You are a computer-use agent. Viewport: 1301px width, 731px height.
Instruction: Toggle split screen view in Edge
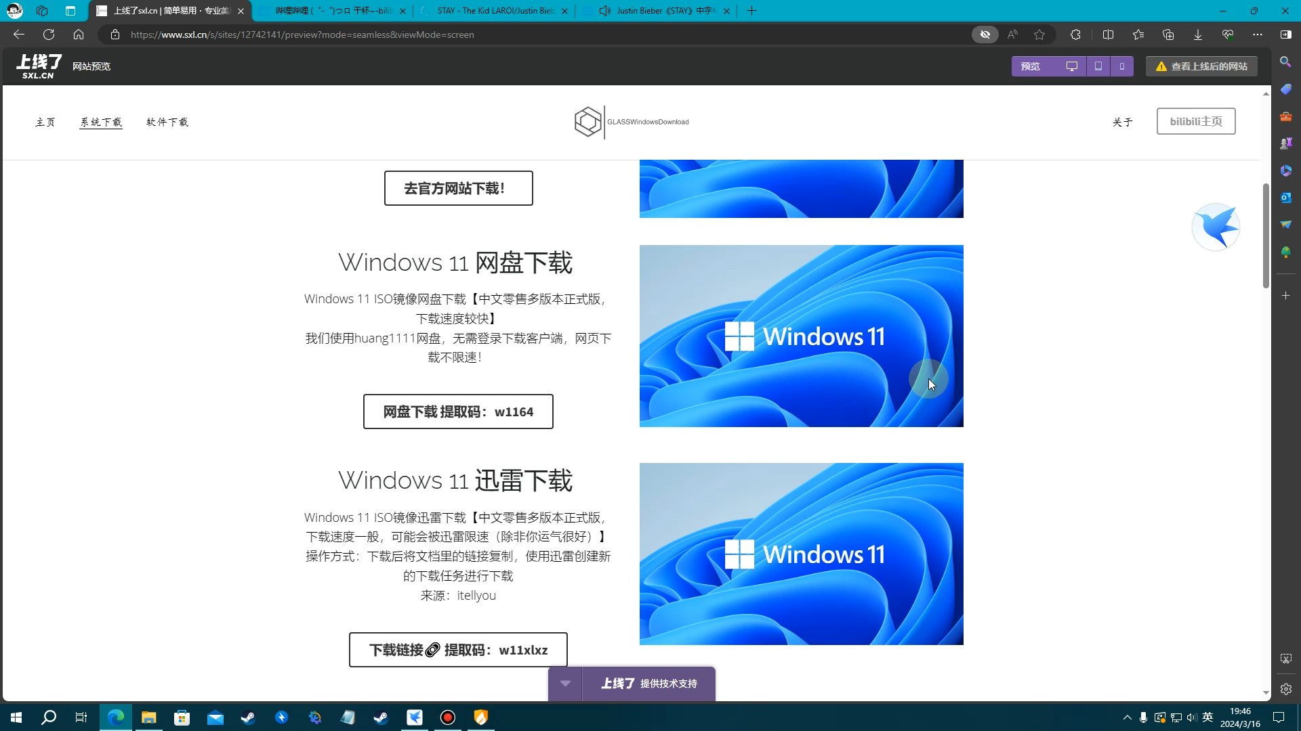(x=1109, y=35)
